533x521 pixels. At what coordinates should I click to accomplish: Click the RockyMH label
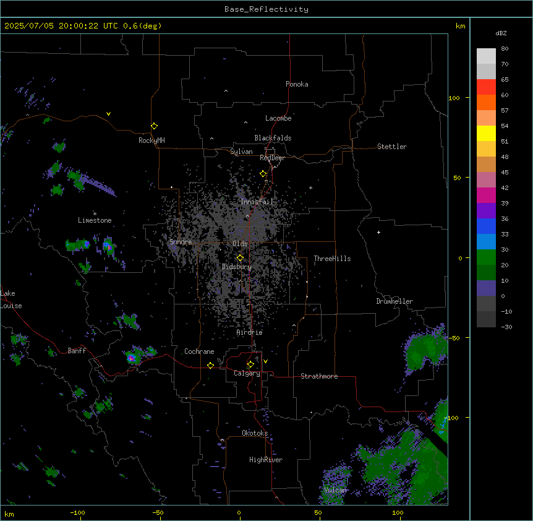click(151, 140)
